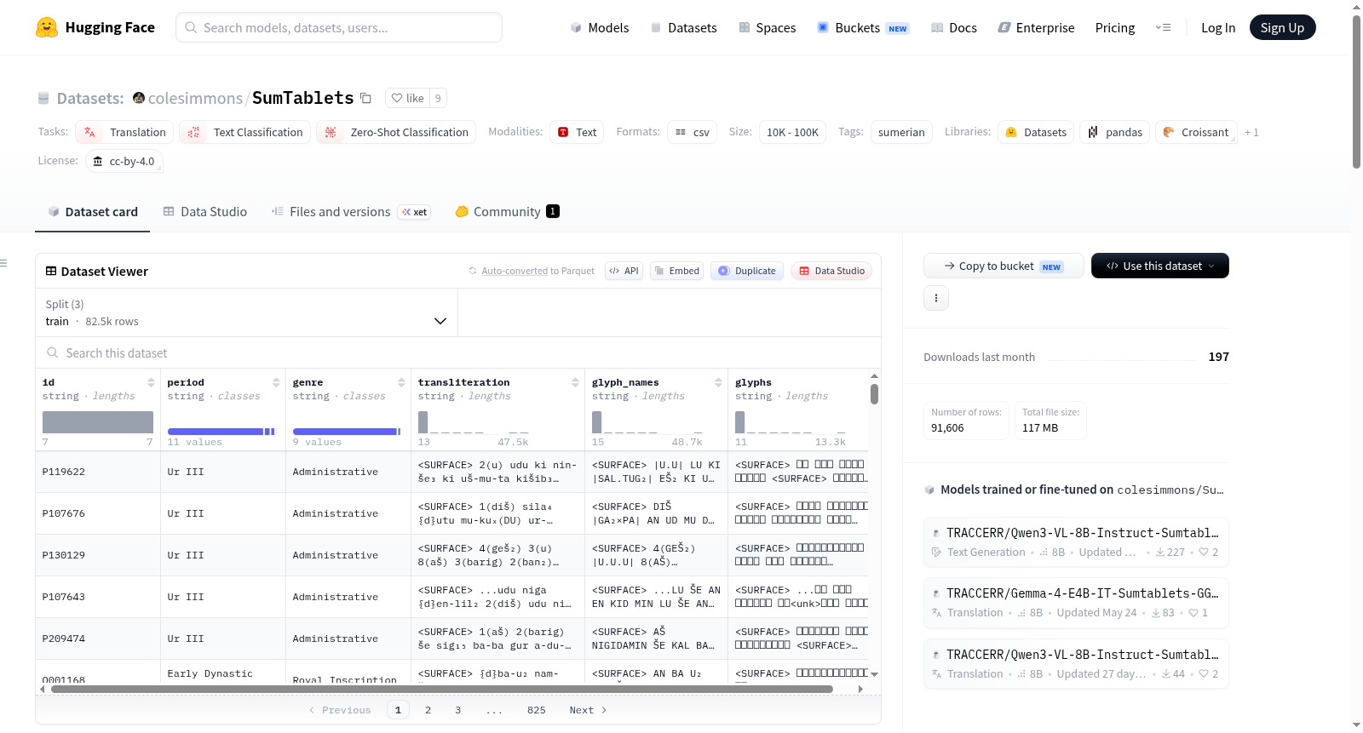Image resolution: width=1363 pixels, height=733 pixels.
Task: Open the expanded navigation menu icon
Action: coord(1163,27)
